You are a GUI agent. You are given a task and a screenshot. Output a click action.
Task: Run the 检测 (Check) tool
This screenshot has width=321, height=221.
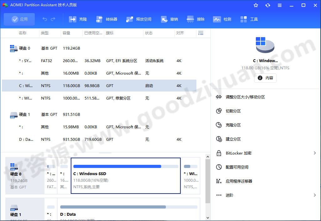point(222,19)
